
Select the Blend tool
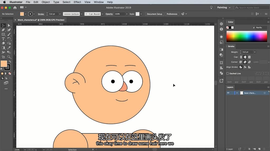click(x=9, y=52)
